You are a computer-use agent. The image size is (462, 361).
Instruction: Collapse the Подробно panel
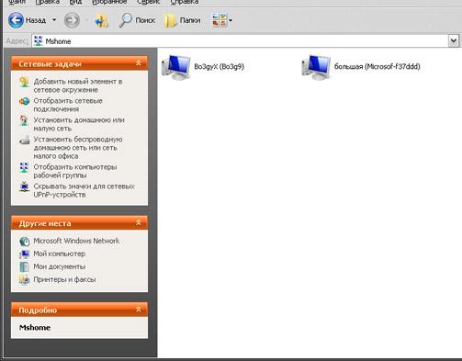click(139, 310)
